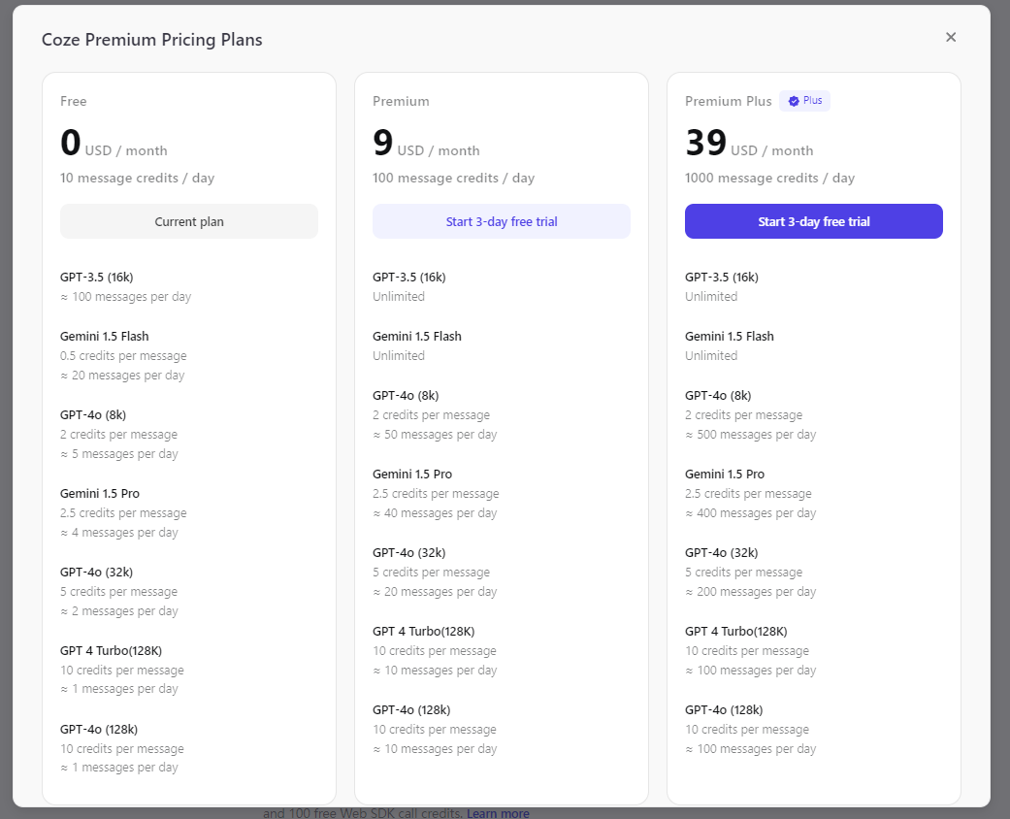Click Gemini 1.5 Pro in Premium Plus plan
This screenshot has width=1010, height=819.
725,474
